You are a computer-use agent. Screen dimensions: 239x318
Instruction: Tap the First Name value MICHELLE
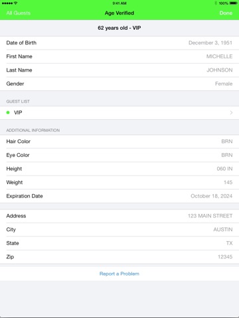coord(219,56)
